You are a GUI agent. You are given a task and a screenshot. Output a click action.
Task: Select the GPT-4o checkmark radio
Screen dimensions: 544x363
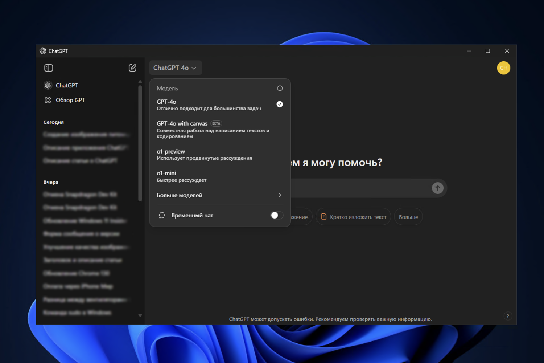coord(280,104)
